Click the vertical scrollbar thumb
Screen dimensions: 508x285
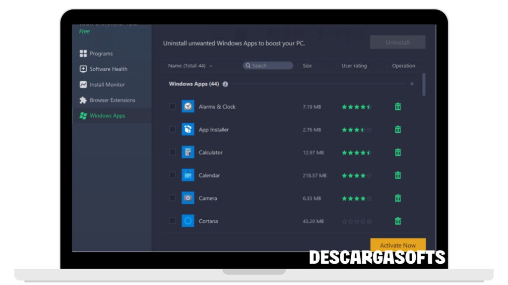424,85
